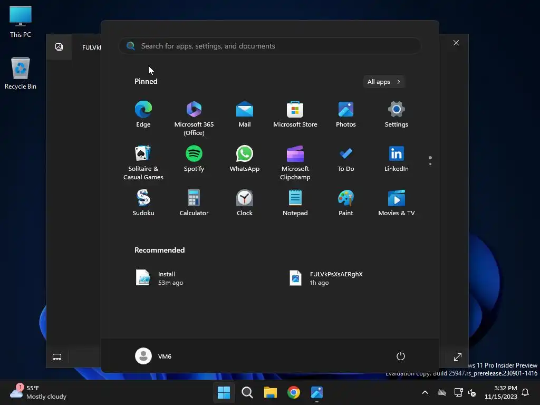Launch Microsoft 365 (Office)
The width and height of the screenshot is (540, 405).
point(194,119)
